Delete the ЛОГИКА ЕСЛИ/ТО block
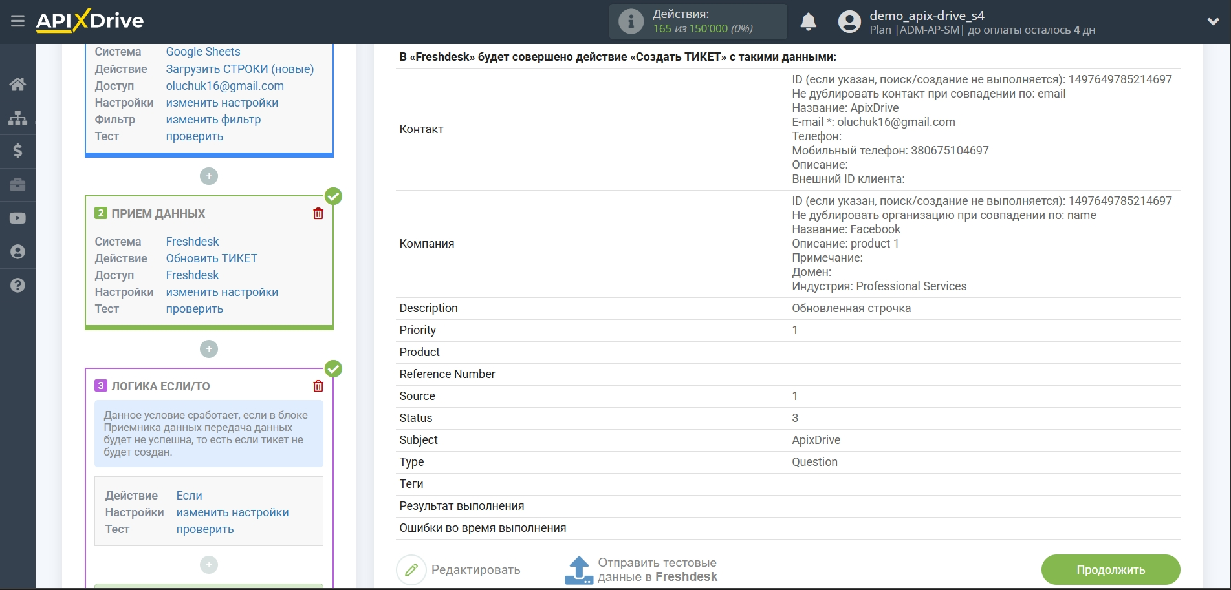This screenshot has width=1231, height=590. (318, 386)
